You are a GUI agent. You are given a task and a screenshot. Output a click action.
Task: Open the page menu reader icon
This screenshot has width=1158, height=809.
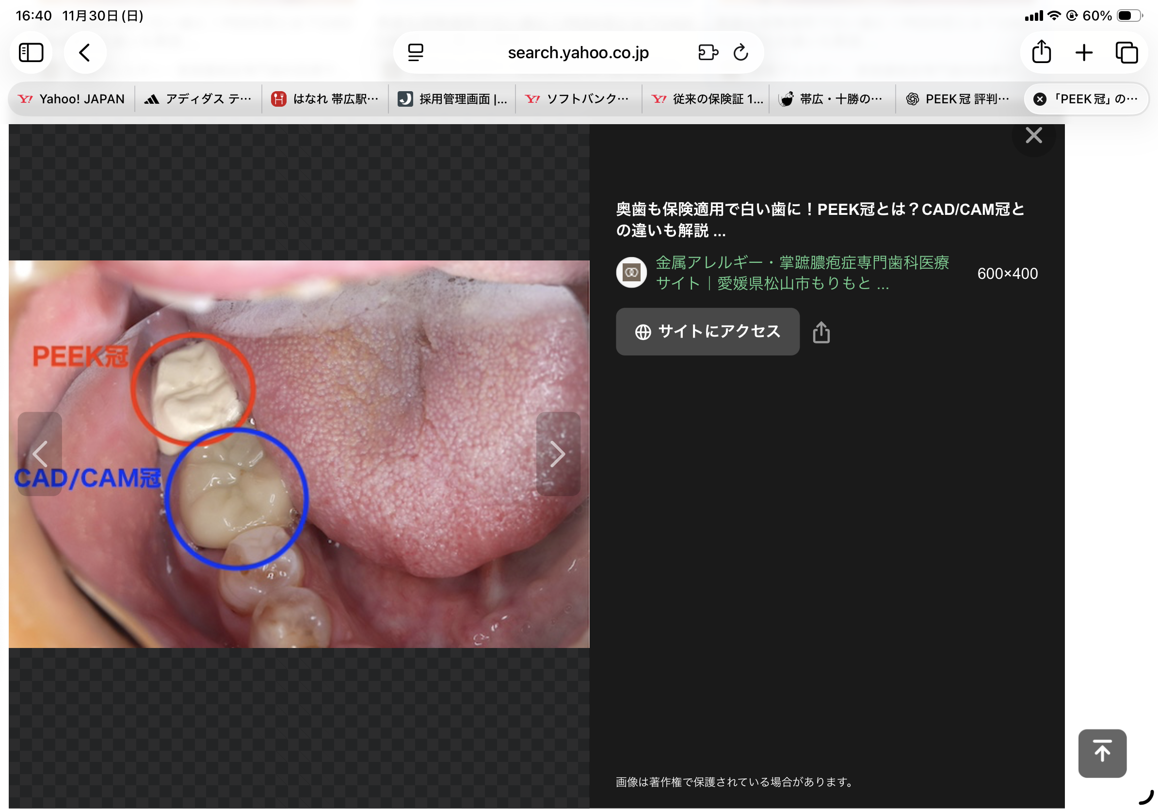[x=415, y=52]
